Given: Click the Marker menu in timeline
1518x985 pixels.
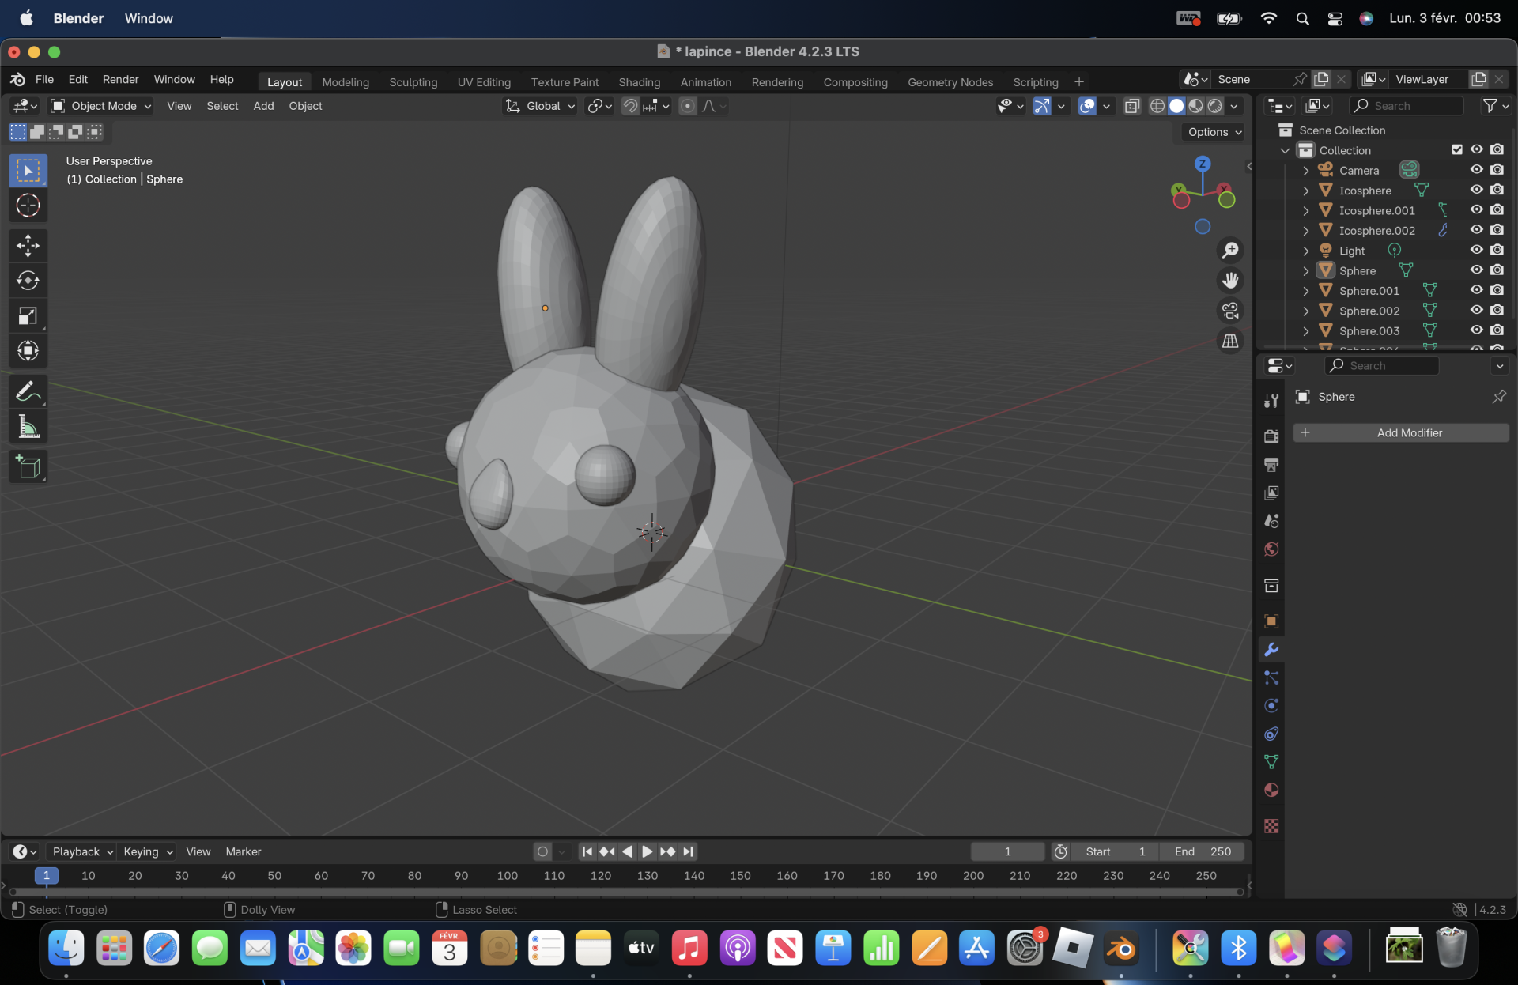Looking at the screenshot, I should click(x=243, y=851).
